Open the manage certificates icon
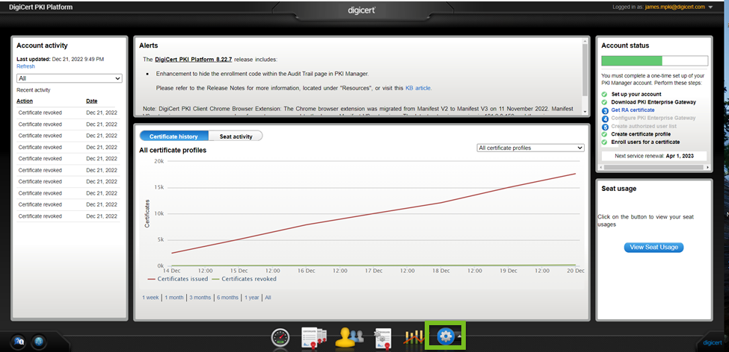Image resolution: width=729 pixels, height=352 pixels. [315, 338]
